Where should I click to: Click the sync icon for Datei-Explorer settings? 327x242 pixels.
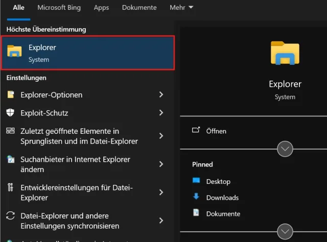pyautogui.click(x=11, y=215)
